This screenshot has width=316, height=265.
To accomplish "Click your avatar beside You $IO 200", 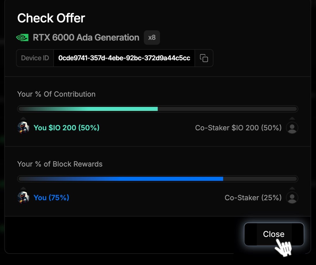I will pyautogui.click(x=23, y=128).
